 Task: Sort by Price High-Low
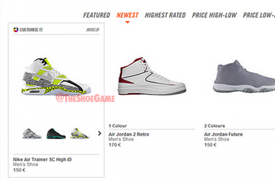(x=214, y=15)
